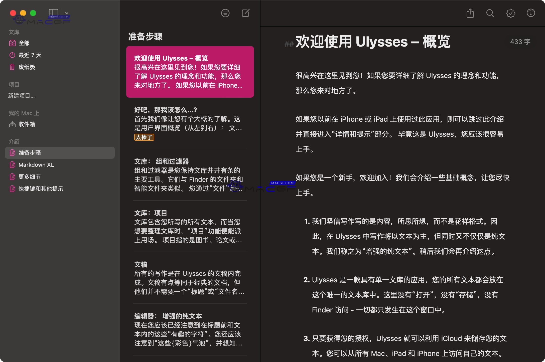The image size is (545, 362).
Task: Open sheet sorting options via the circled-lines icon
Action: (x=225, y=13)
